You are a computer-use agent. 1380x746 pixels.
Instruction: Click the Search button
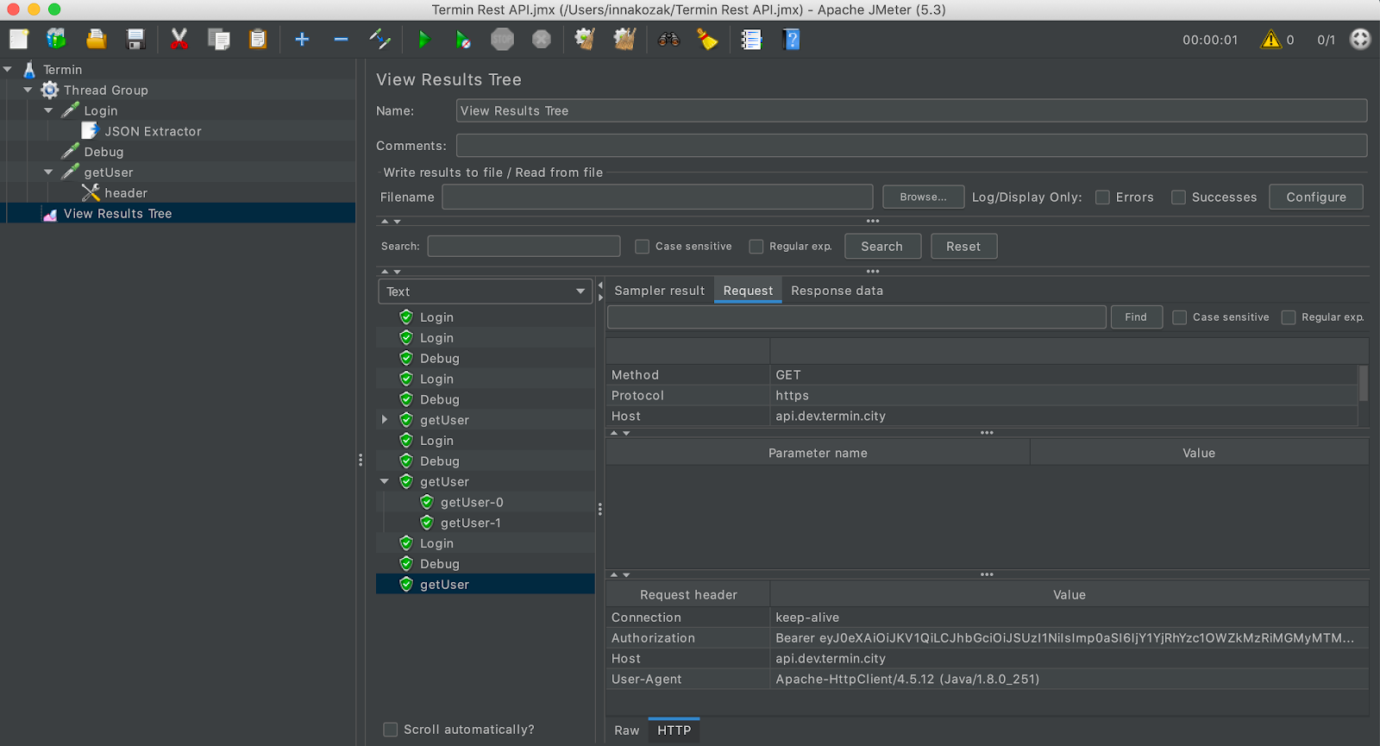pyautogui.click(x=881, y=247)
